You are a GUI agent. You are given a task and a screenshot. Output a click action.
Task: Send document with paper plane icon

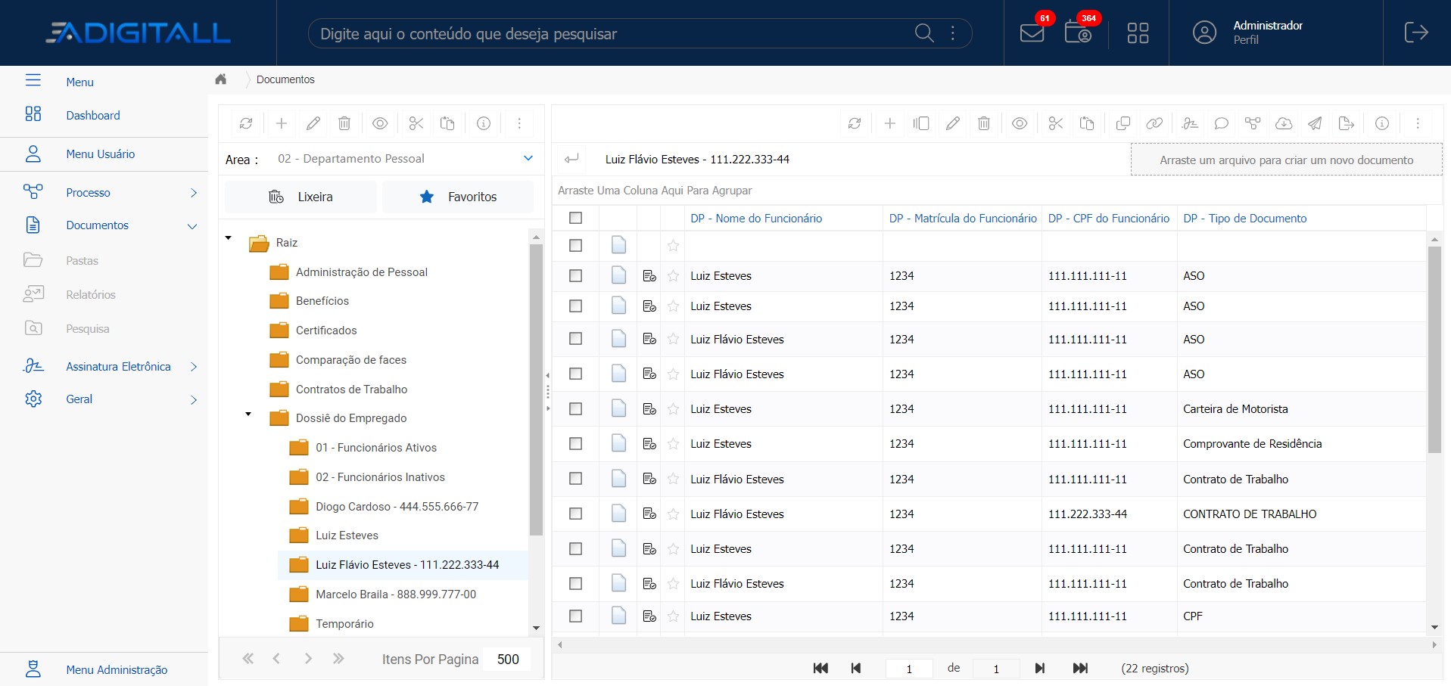click(1316, 123)
